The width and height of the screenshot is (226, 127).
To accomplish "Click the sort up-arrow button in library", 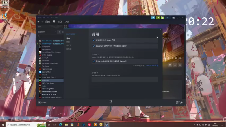I will [x=59, y=32].
